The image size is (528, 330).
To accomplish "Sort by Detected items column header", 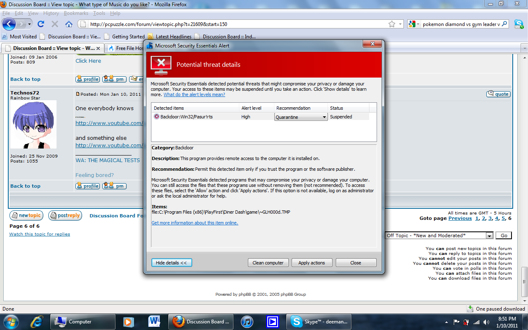I will (195, 108).
